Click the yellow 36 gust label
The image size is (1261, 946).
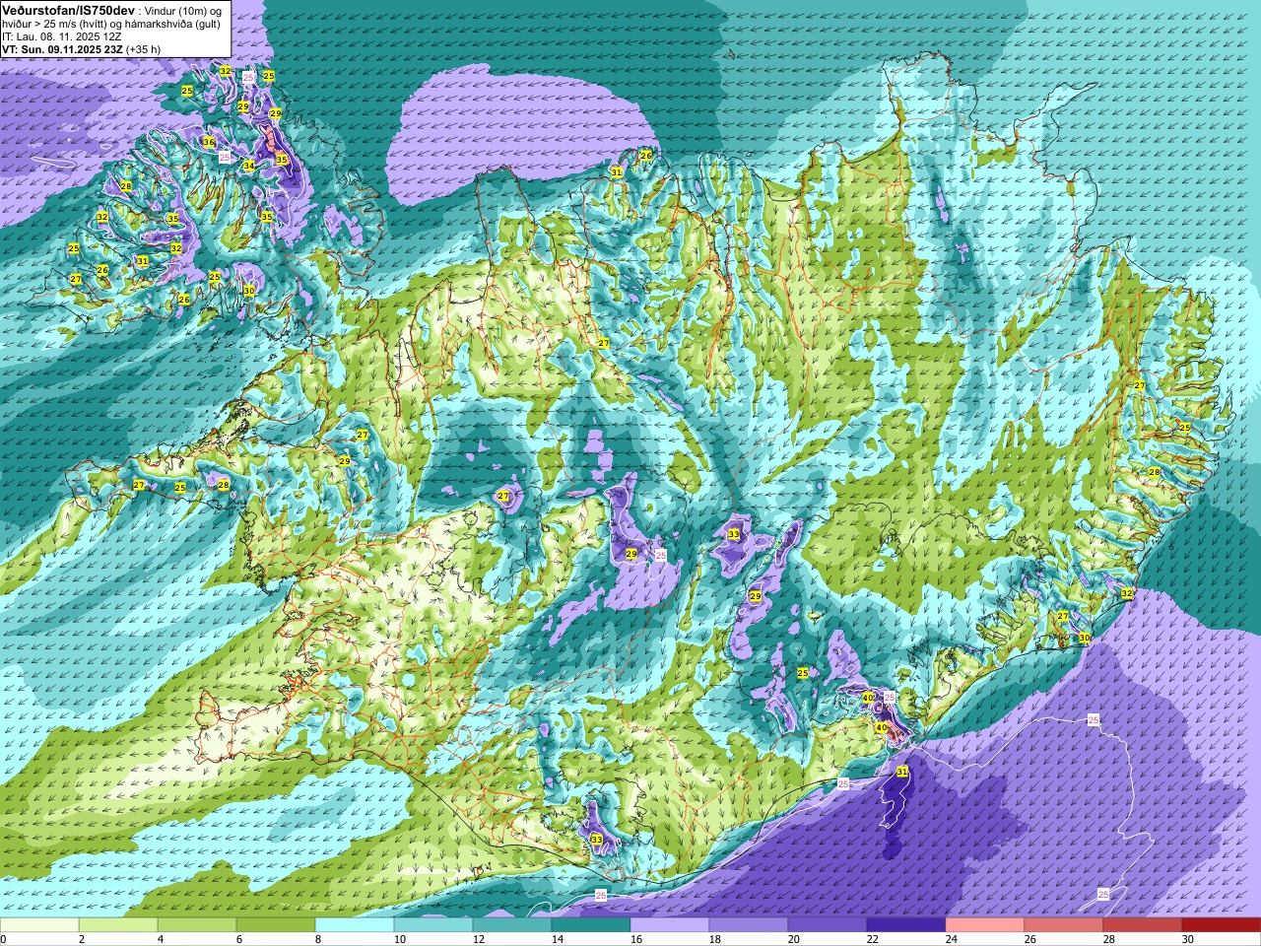[x=209, y=142]
